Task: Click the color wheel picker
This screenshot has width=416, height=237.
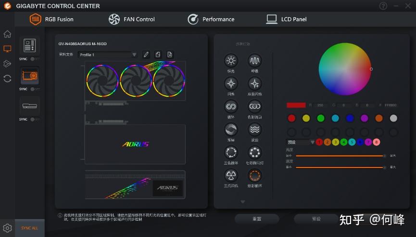Action: [345, 69]
